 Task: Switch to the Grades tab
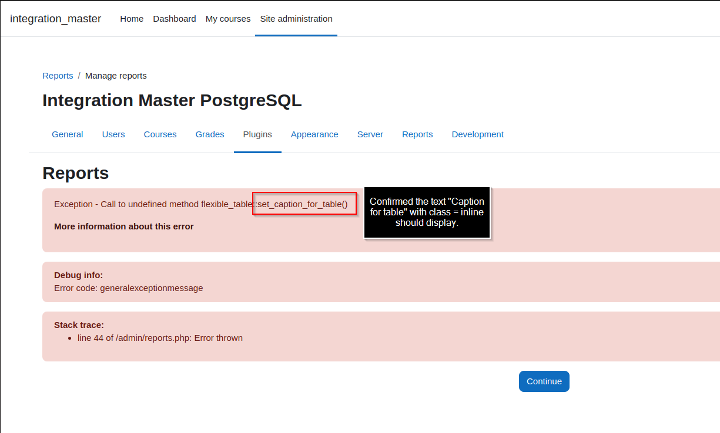[210, 134]
